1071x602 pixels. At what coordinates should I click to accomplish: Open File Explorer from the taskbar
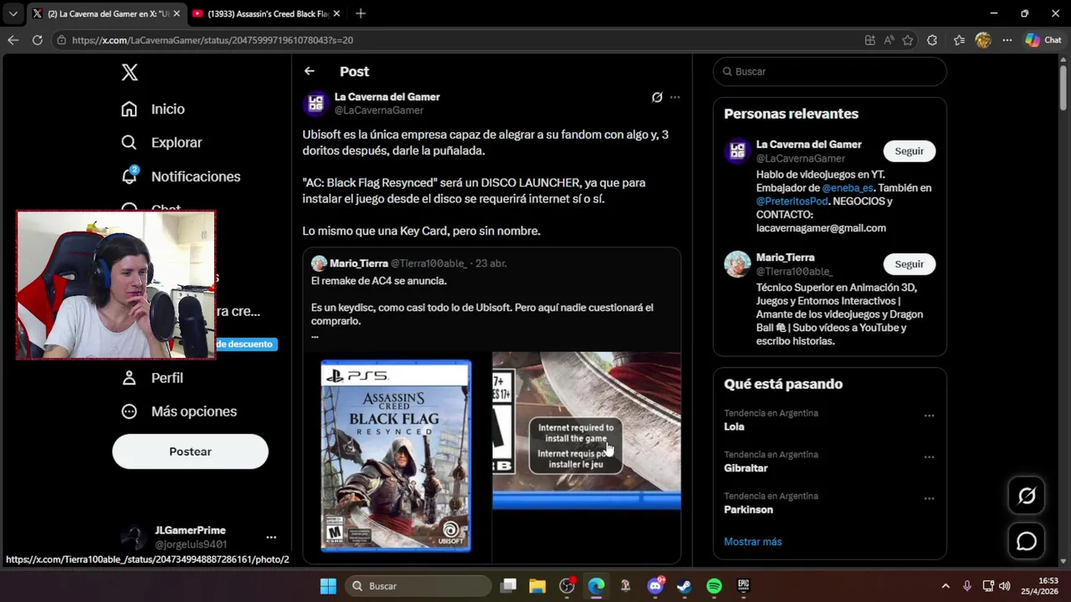[537, 586]
